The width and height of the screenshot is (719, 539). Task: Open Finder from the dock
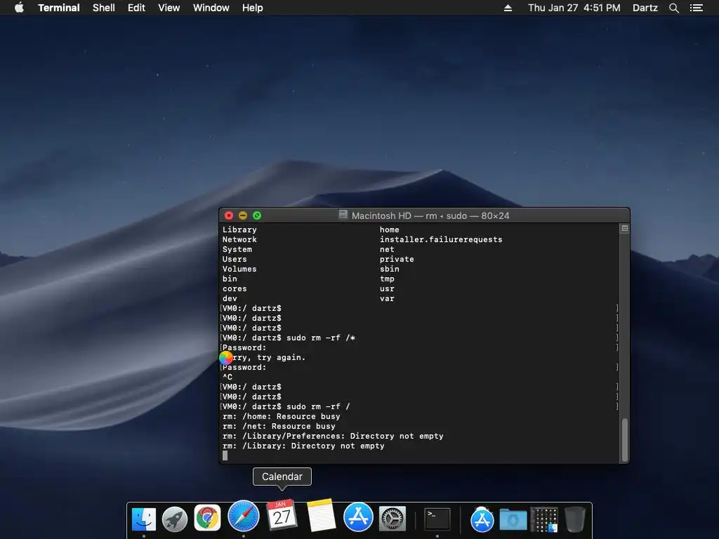(x=143, y=519)
